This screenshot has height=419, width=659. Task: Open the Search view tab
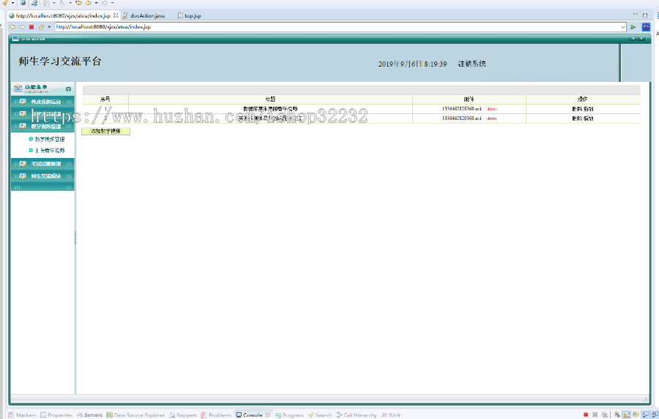click(320, 415)
